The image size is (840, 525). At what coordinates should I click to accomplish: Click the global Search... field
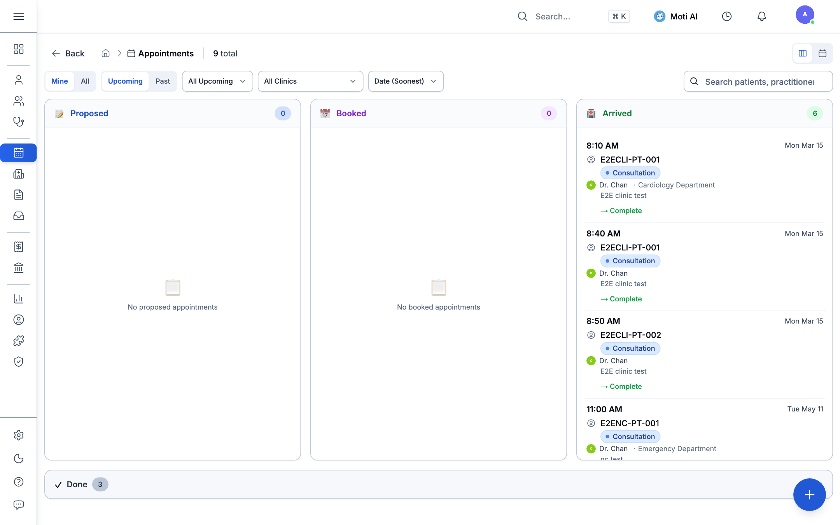(553, 16)
